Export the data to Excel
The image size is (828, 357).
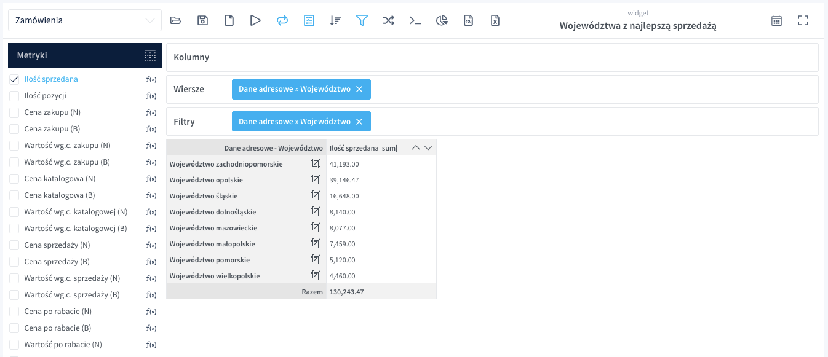coord(495,20)
